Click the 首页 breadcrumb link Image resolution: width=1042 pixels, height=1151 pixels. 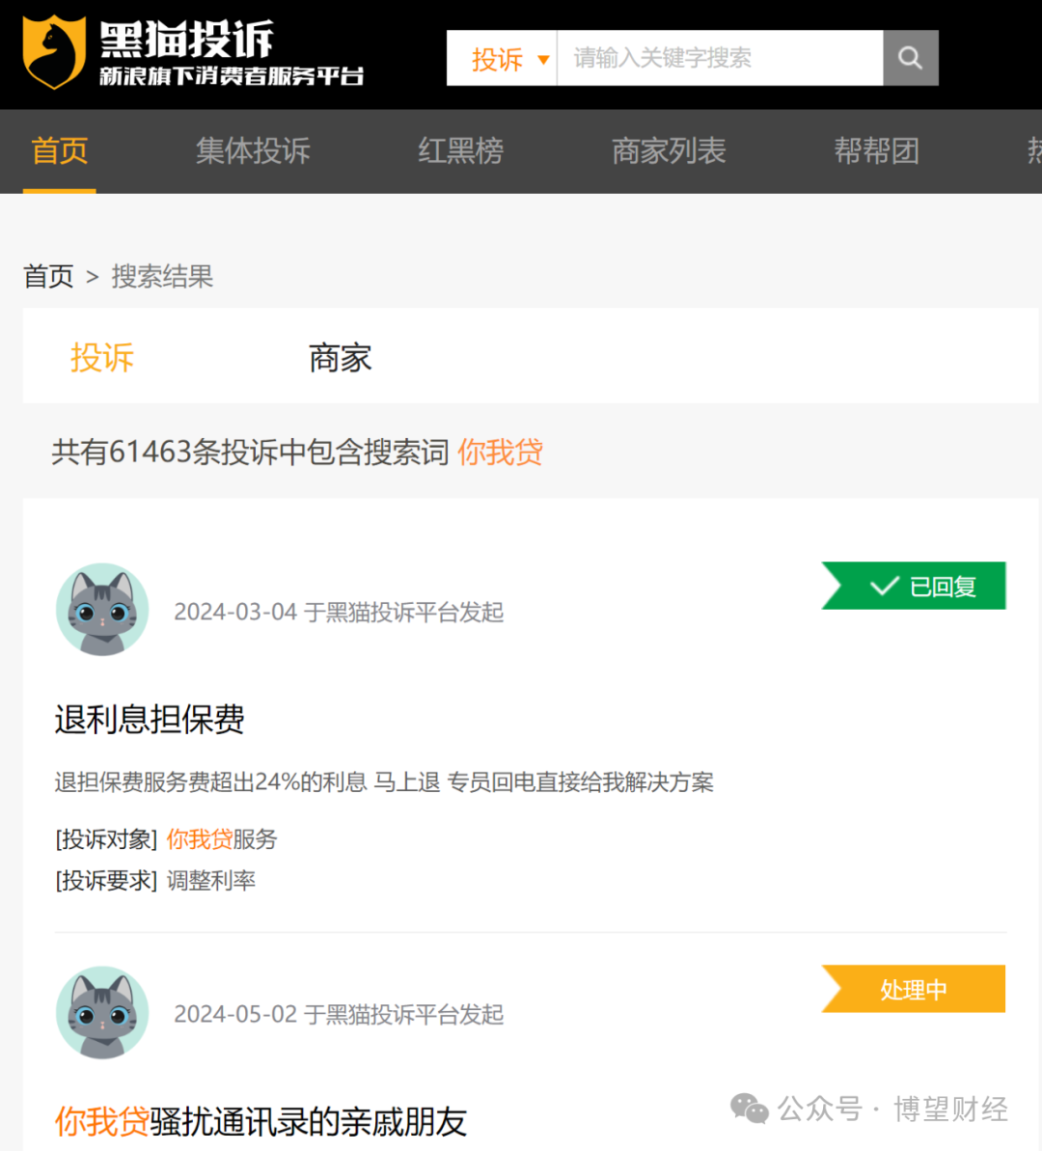pos(48,277)
